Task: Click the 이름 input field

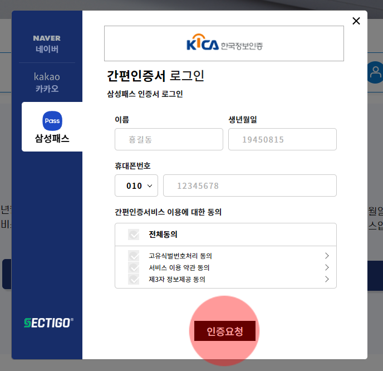Action: pyautogui.click(x=169, y=139)
